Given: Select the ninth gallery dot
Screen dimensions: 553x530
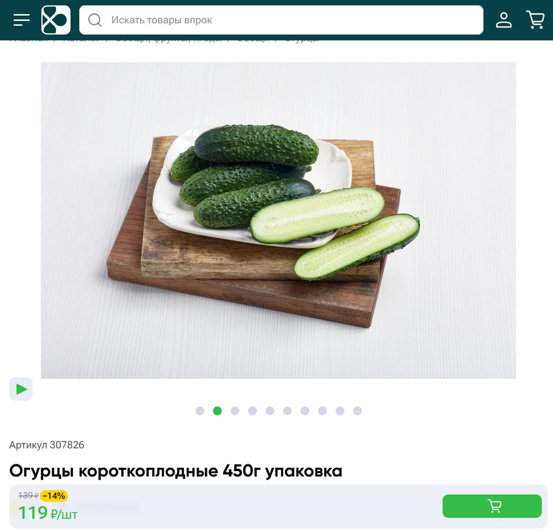Looking at the screenshot, I should tap(340, 411).
